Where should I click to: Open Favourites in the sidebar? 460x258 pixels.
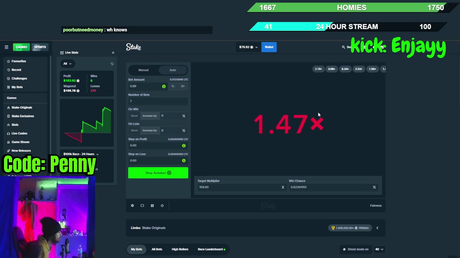click(x=19, y=61)
